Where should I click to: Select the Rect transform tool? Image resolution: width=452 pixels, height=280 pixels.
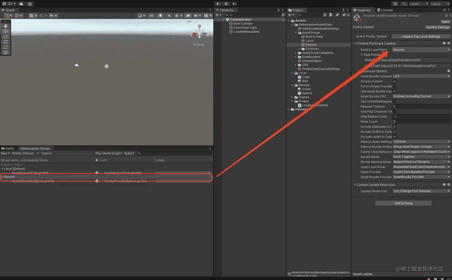[6, 47]
